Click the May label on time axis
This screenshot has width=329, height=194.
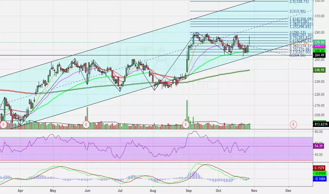point(53,190)
